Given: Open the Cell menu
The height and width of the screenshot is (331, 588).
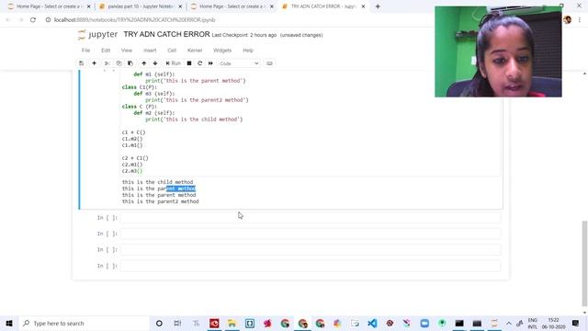Looking at the screenshot, I should (x=172, y=51).
